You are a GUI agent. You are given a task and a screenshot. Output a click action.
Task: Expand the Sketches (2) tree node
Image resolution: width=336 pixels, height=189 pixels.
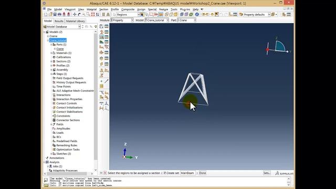point(51,154)
